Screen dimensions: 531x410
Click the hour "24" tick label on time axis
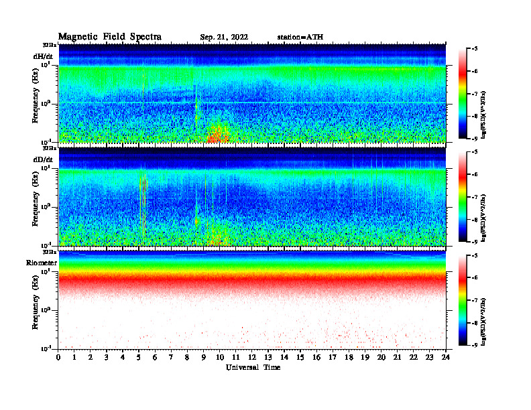click(446, 358)
